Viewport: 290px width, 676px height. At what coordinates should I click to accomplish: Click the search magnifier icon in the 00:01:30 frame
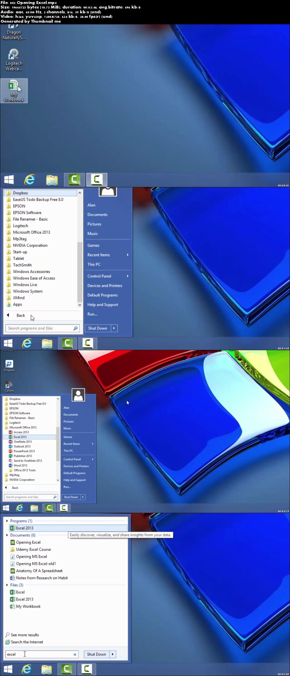[x=75, y=328]
